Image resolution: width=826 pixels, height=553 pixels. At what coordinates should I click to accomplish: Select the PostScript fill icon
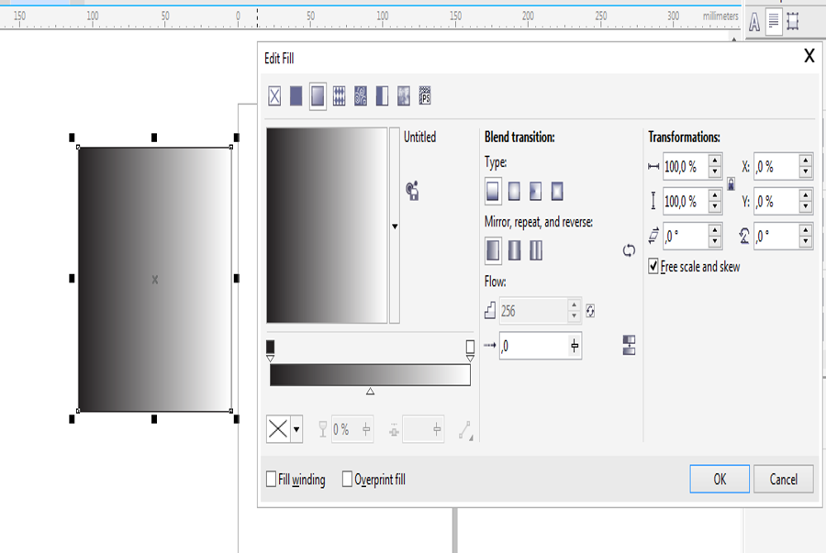point(425,96)
